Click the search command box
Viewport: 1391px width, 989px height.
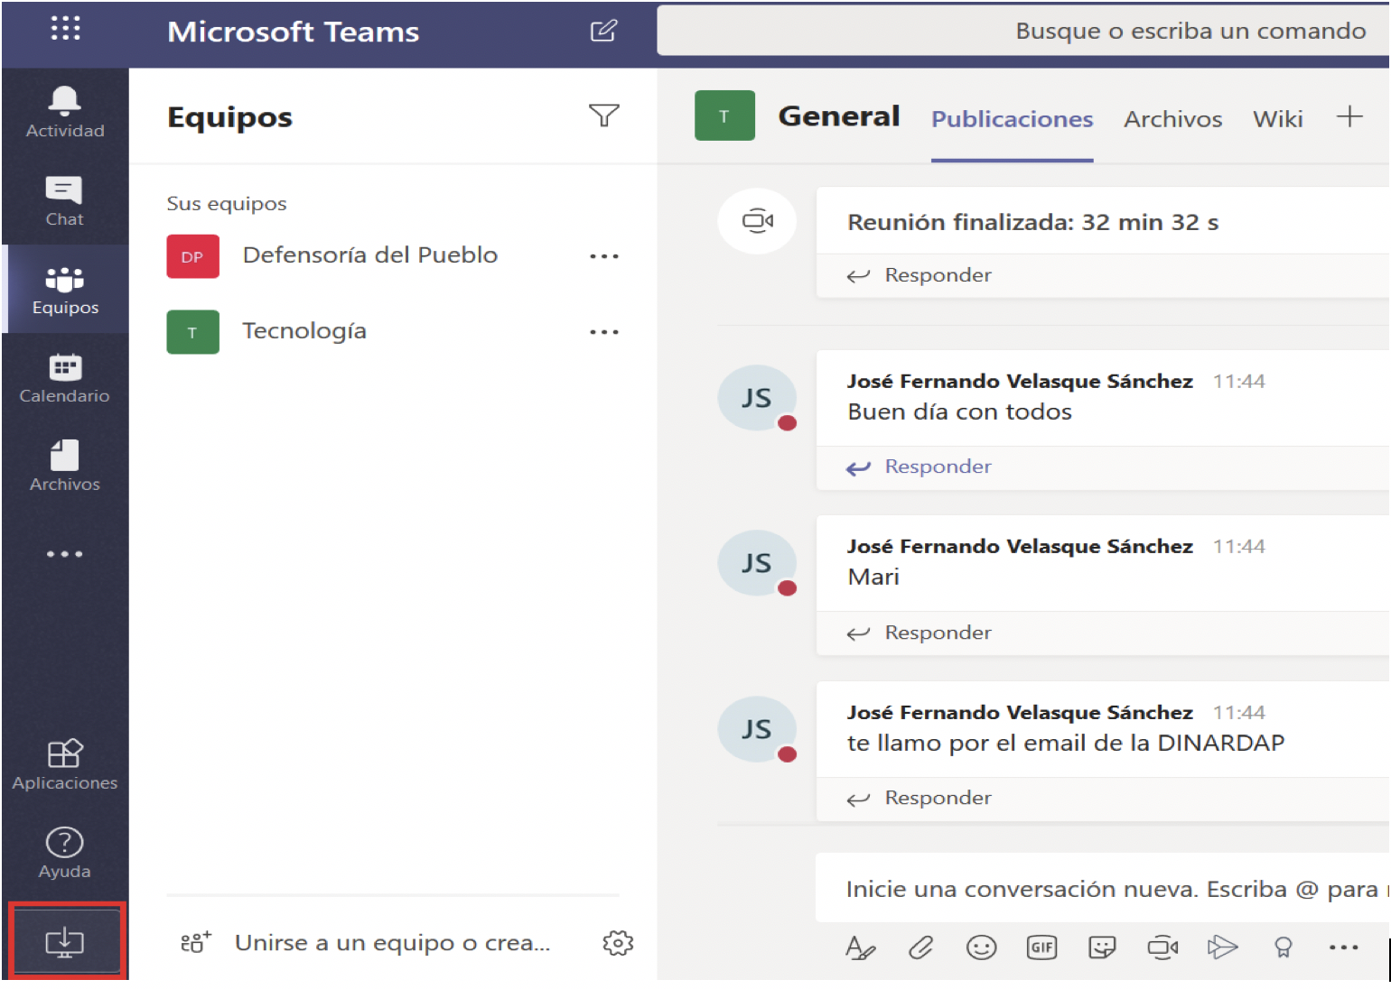(1022, 31)
